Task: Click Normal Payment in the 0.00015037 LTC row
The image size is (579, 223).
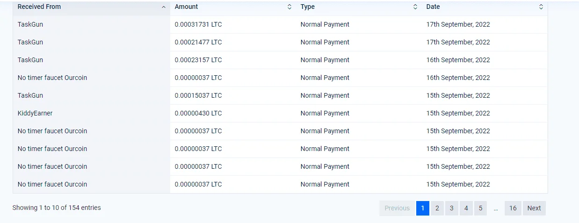Action: pyautogui.click(x=325, y=95)
